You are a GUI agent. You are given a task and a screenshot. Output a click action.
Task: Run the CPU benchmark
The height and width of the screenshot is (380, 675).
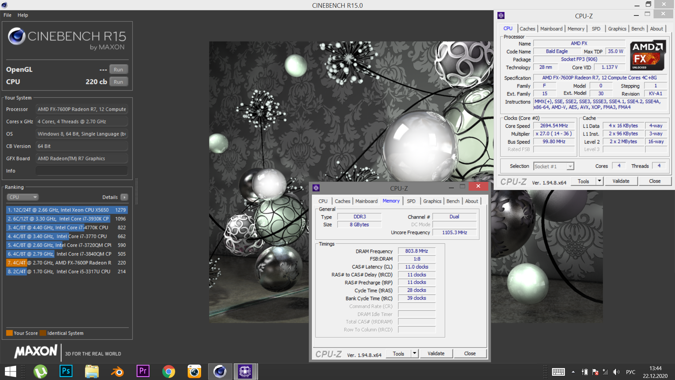click(x=118, y=82)
